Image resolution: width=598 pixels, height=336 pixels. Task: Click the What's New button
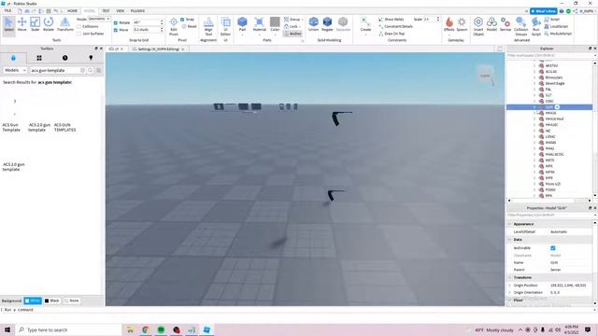click(x=544, y=11)
